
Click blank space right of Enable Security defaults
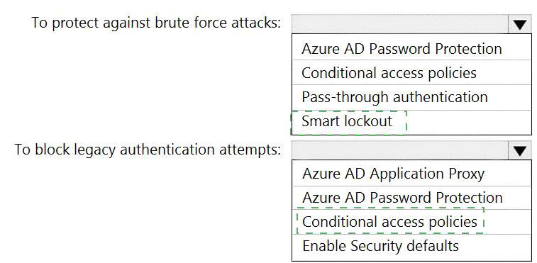point(495,247)
